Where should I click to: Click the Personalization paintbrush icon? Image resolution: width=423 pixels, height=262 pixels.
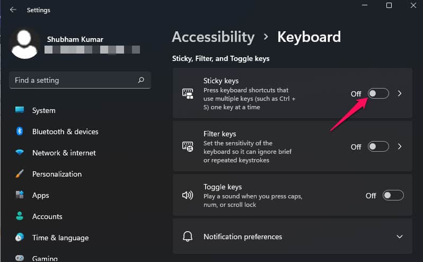(x=20, y=174)
